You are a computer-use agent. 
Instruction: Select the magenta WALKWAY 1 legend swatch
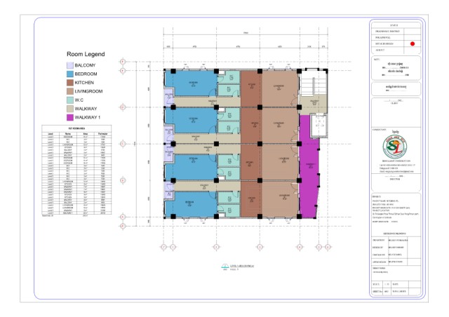pos(70,117)
